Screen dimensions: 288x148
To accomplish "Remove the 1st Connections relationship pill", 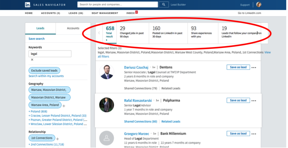I will pyautogui.click(x=42, y=138).
